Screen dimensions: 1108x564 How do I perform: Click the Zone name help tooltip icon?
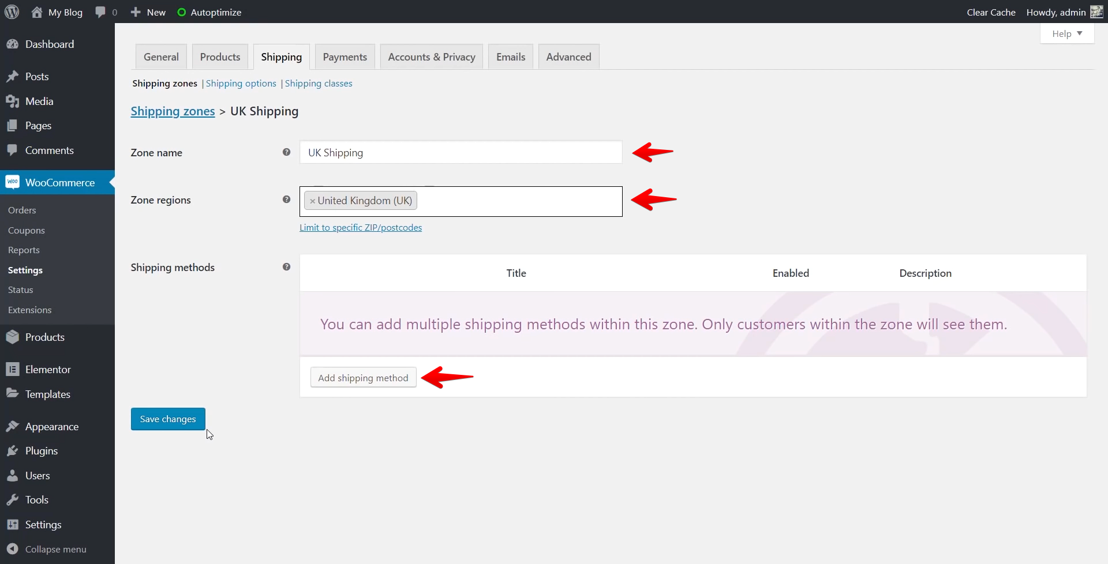pyautogui.click(x=286, y=152)
